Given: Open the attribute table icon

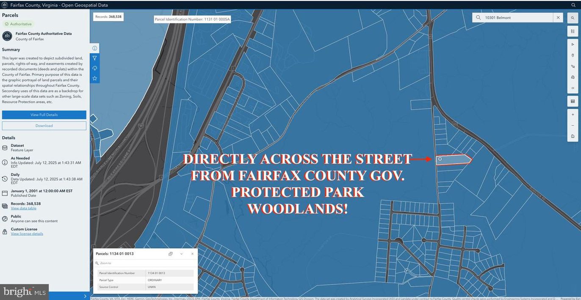Looking at the screenshot, I should [573, 102].
